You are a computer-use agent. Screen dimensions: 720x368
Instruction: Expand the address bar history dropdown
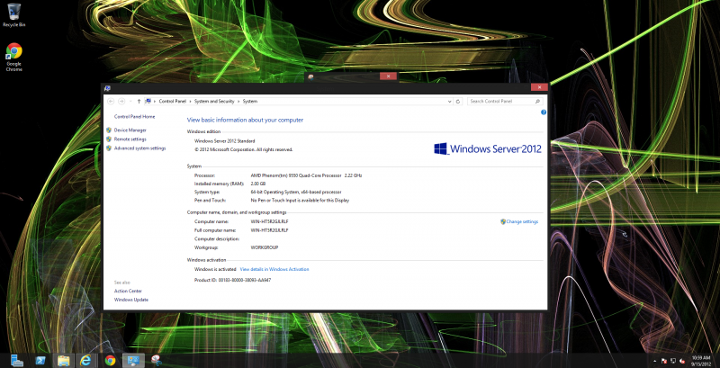click(x=449, y=102)
